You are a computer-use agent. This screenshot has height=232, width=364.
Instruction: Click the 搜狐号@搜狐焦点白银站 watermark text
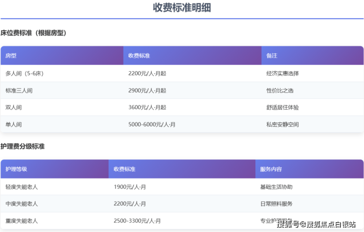click(x=316, y=225)
